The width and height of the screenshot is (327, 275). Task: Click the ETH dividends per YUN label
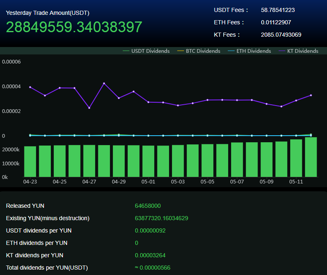[x=37, y=243]
